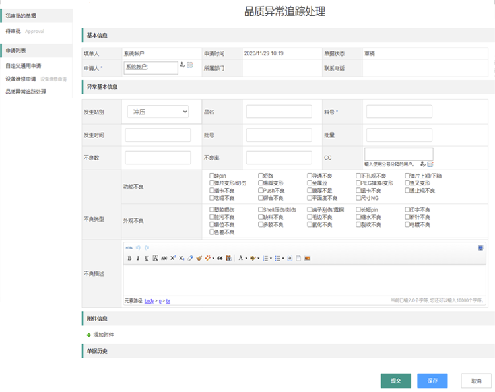495x392 pixels.
Task: Open 自定义通用申请 in sidebar
Action: 23,66
